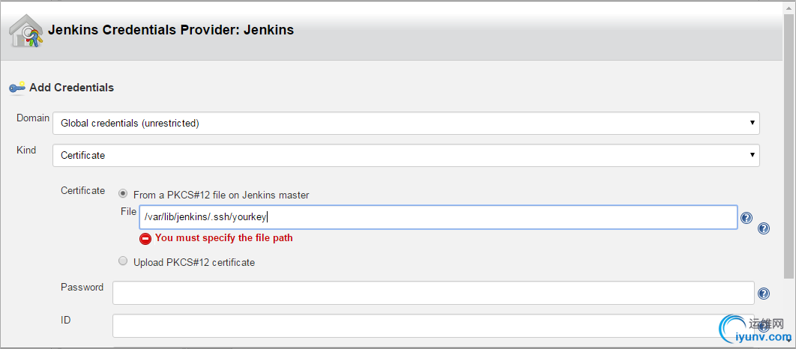Click the 'Certificate' field label

(x=82, y=191)
